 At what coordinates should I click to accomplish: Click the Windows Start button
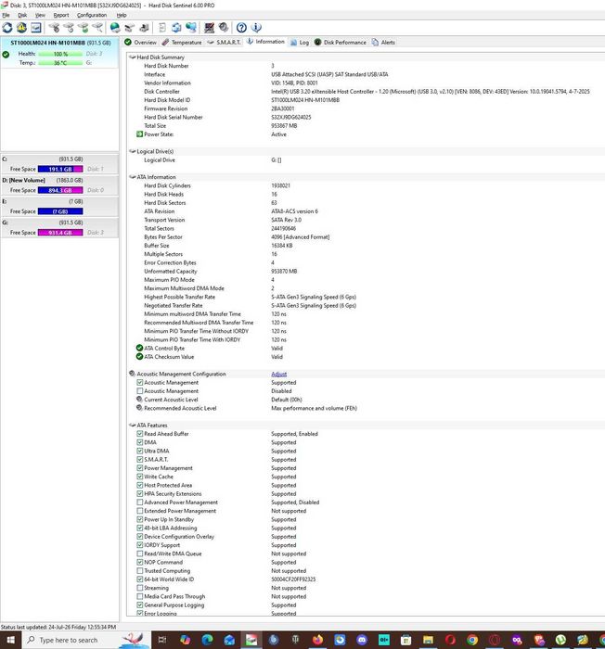point(10,640)
